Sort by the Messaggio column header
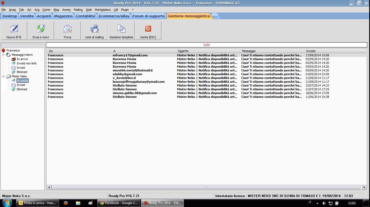Viewport: 370px width, 207px height. (272, 51)
